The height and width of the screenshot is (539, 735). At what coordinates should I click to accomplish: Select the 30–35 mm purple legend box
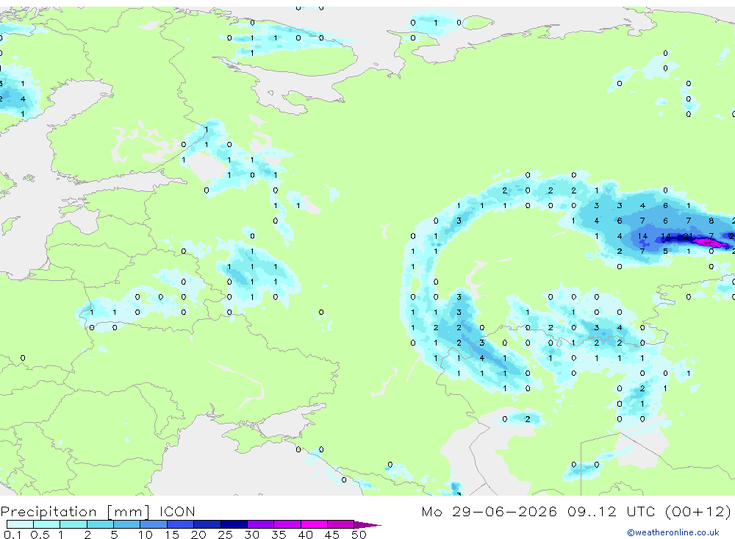point(261,524)
